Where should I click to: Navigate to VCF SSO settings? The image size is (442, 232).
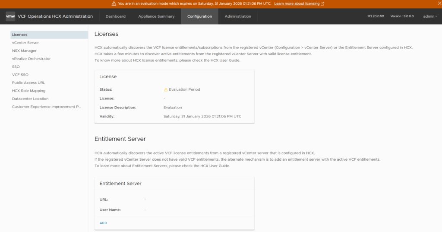tap(20, 75)
